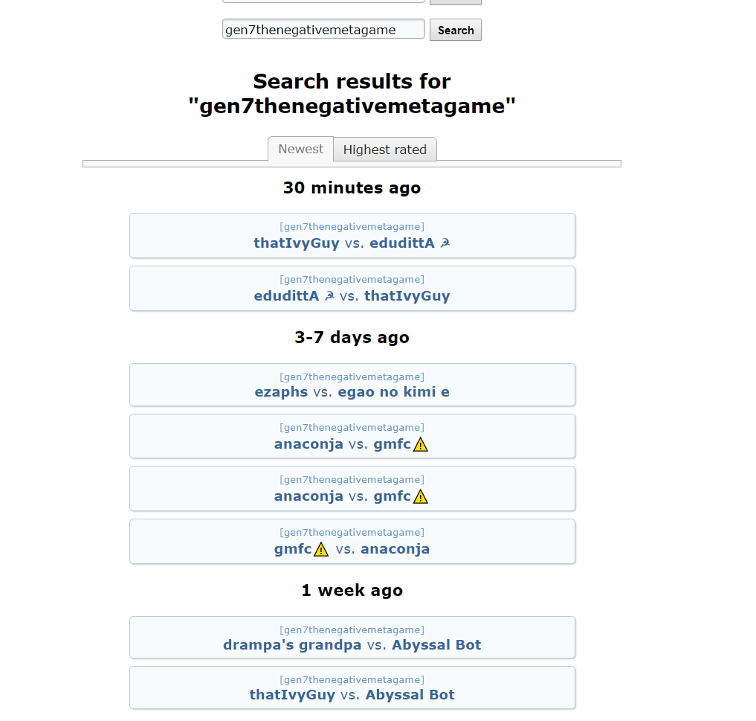Click the warning icon in first anaconja vs. gmfc
The width and height of the screenshot is (756, 721).
point(421,445)
